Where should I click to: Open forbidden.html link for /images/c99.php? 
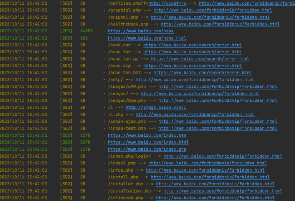click(218, 87)
